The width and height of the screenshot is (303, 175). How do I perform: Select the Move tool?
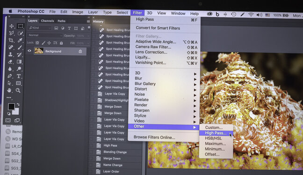[x=12, y=26]
